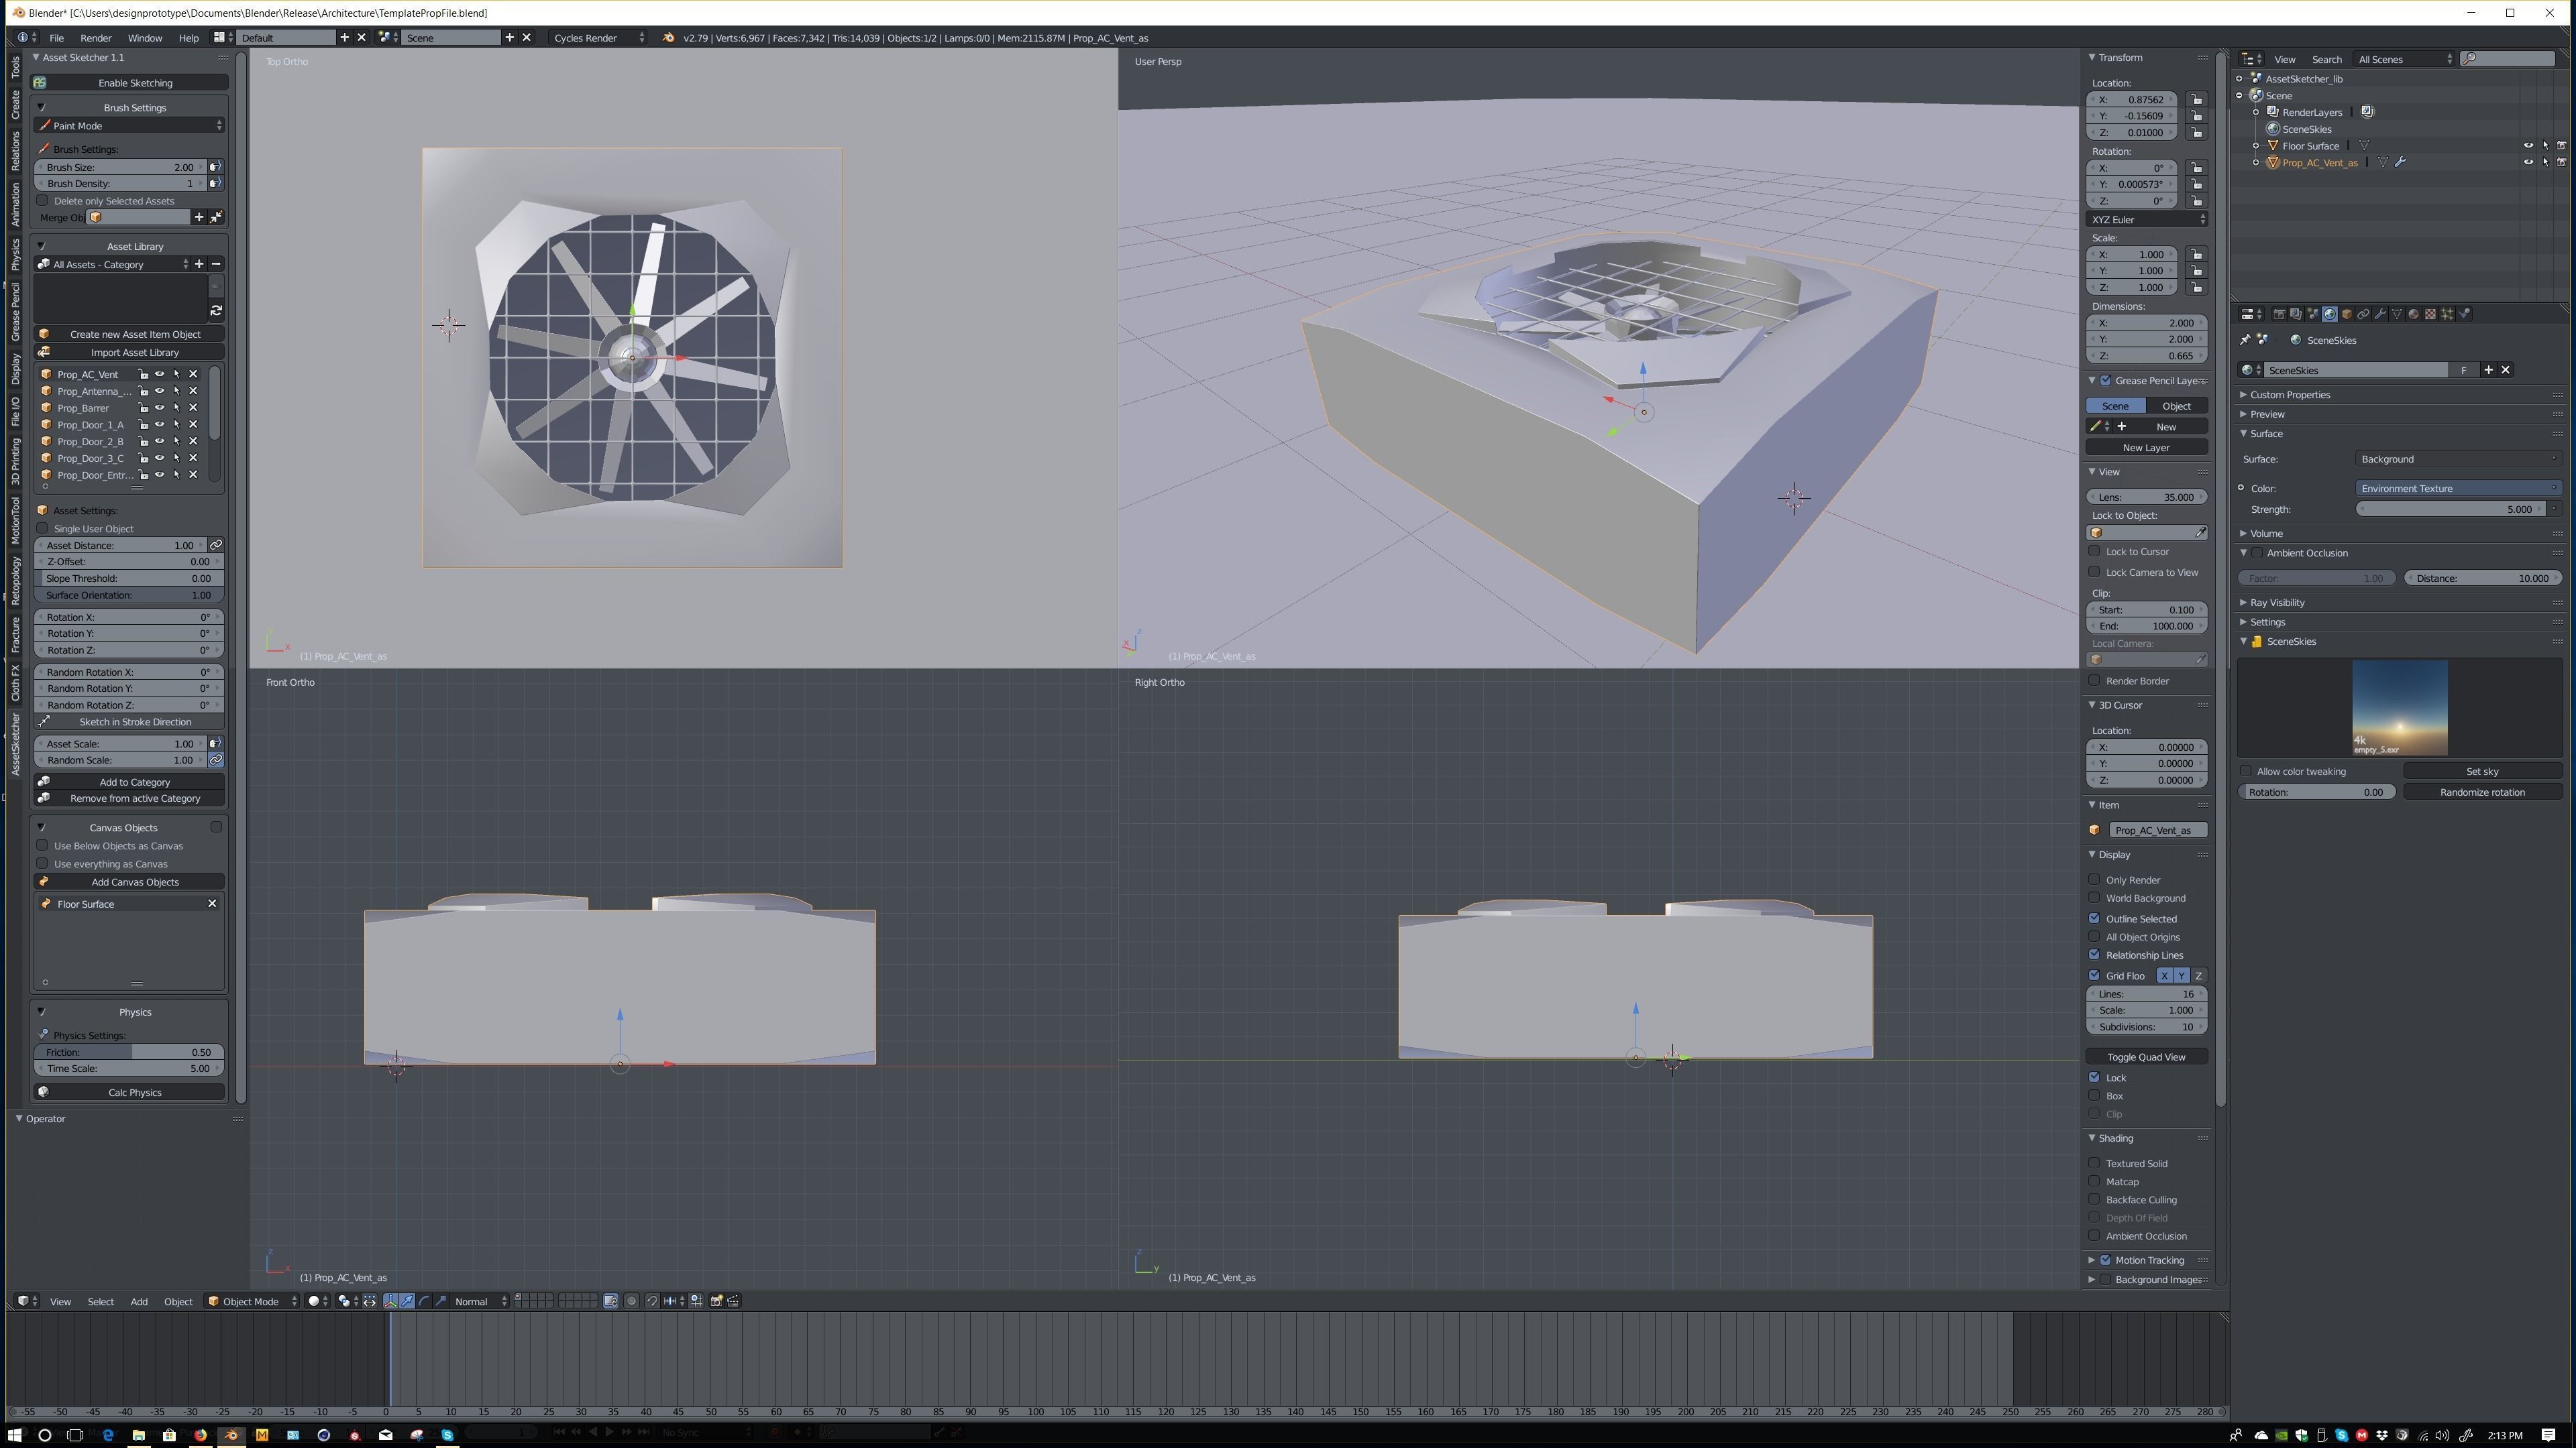This screenshot has width=2576, height=1448.
Task: Open the File menu
Action: click(x=57, y=38)
